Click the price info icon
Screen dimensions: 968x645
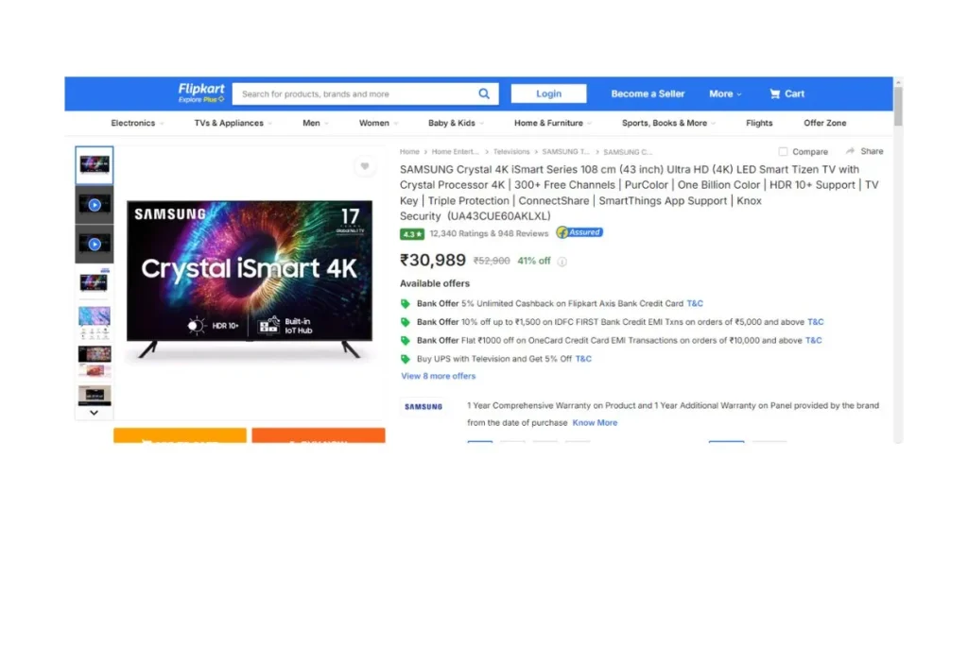(562, 262)
